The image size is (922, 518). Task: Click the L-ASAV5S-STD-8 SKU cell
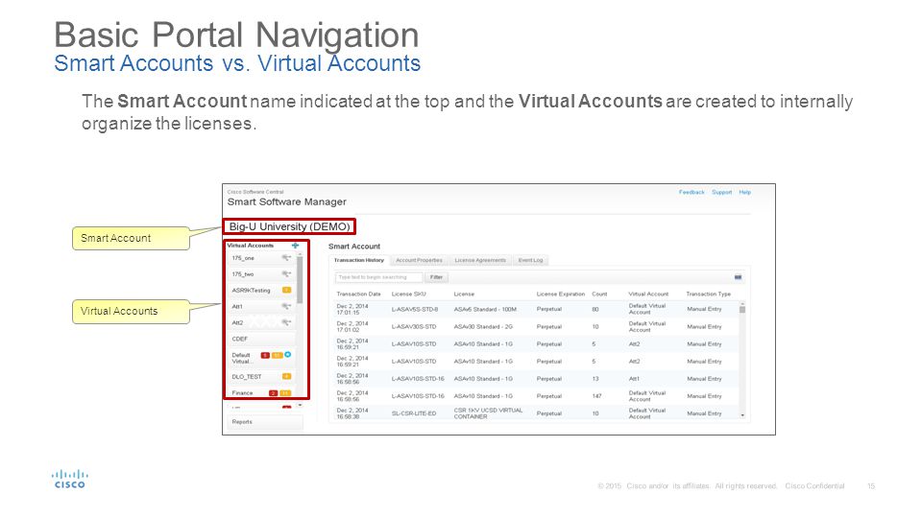pyautogui.click(x=415, y=309)
